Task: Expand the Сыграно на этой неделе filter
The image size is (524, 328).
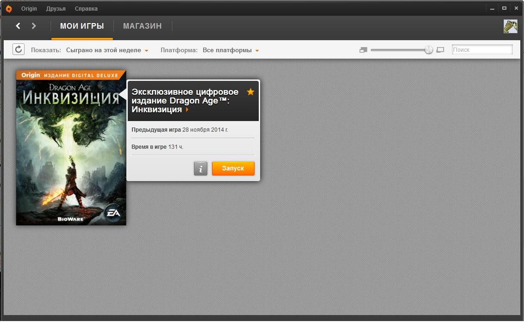Action: coord(107,50)
